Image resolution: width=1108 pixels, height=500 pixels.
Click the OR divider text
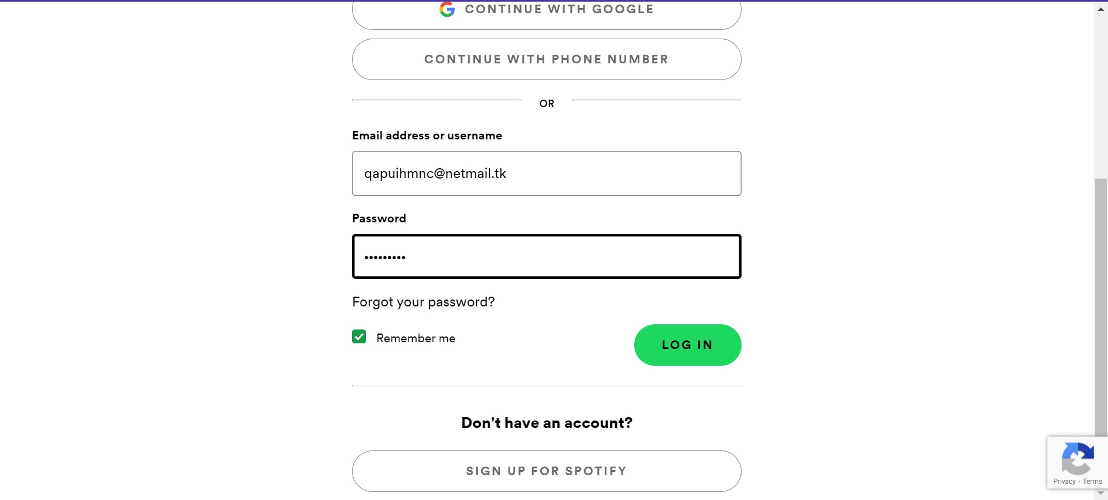[546, 103]
